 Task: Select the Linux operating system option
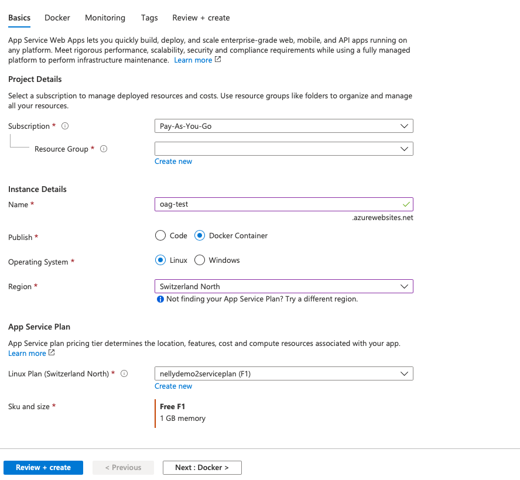point(160,260)
